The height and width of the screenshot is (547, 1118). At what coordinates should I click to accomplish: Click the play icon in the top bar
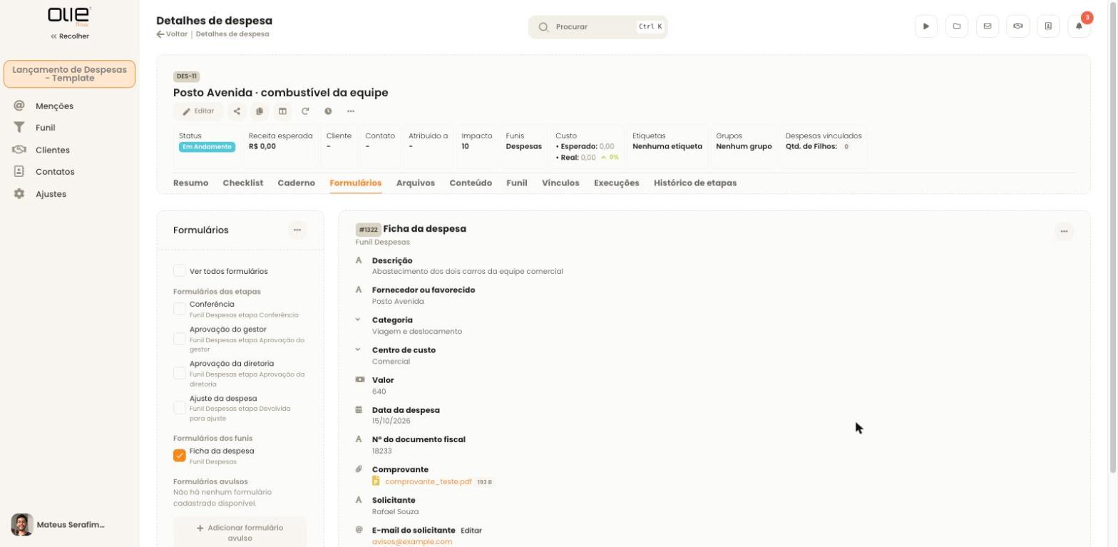(x=925, y=26)
